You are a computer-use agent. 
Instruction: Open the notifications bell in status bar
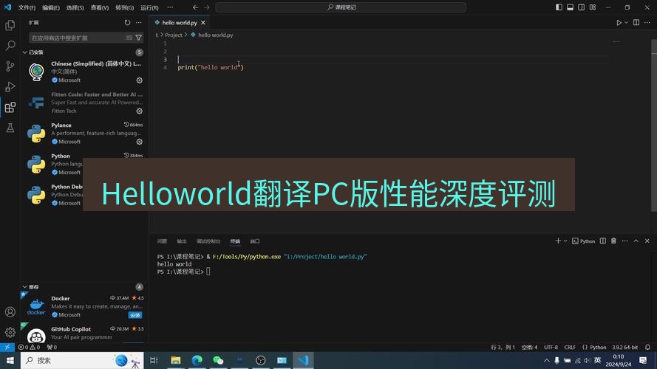(x=647, y=348)
